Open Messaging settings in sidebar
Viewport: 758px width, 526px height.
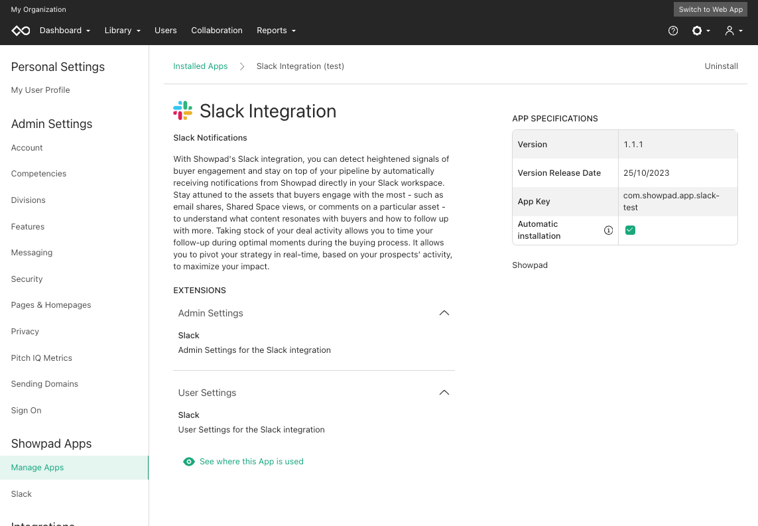coord(32,252)
